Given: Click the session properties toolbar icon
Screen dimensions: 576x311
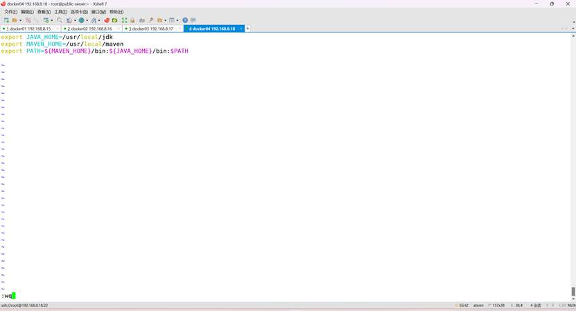Looking at the screenshot, I should click(x=46, y=20).
